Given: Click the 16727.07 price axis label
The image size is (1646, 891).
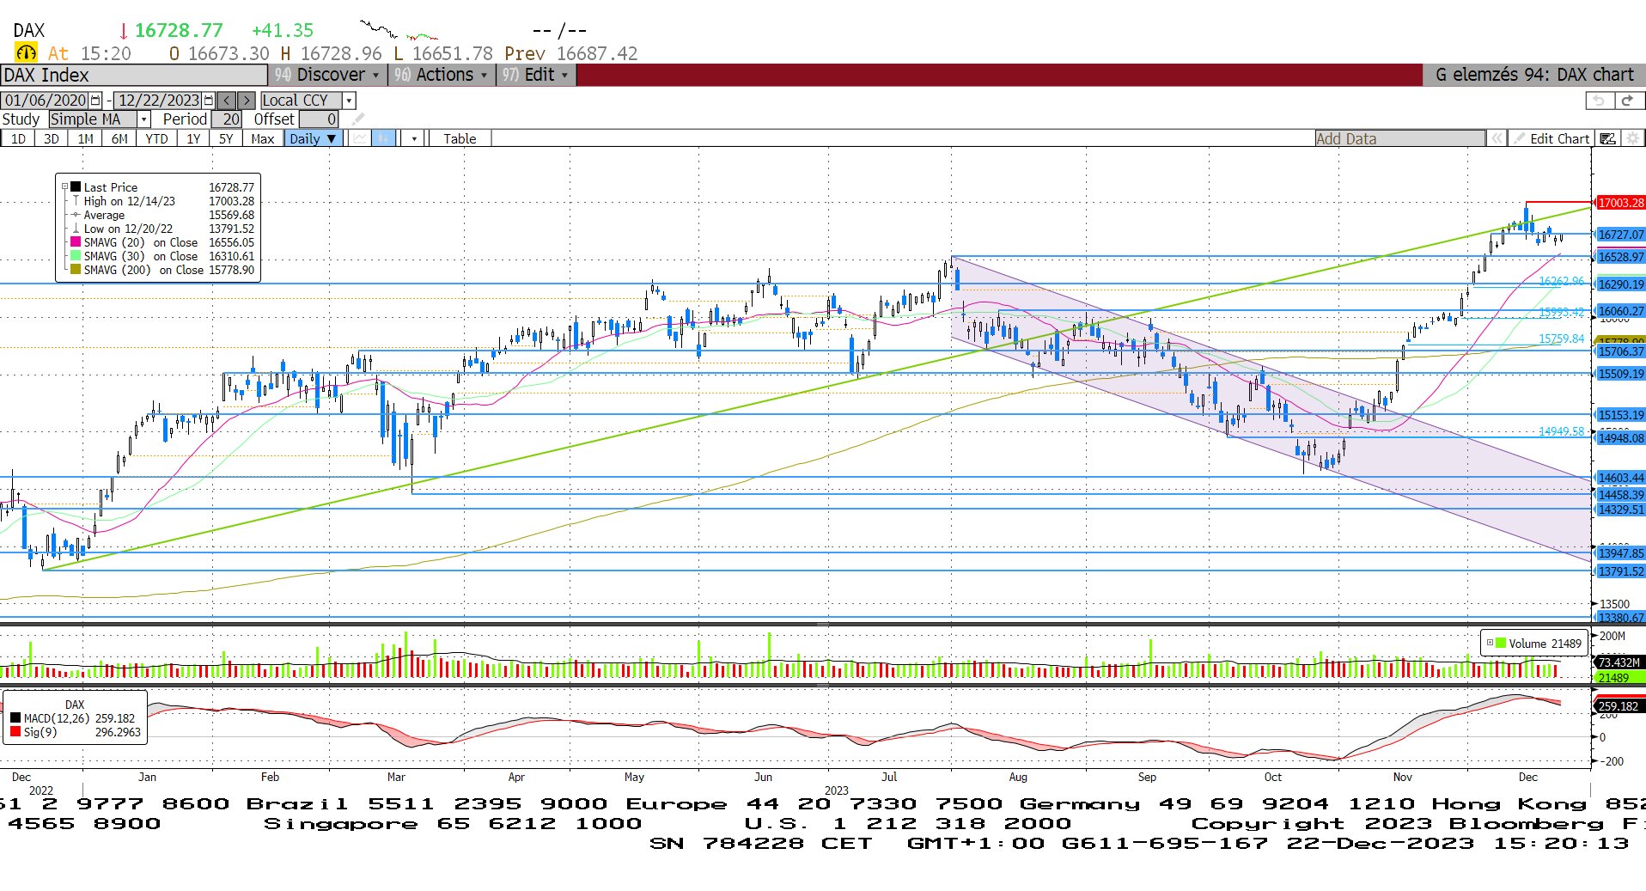Looking at the screenshot, I should click(x=1620, y=235).
